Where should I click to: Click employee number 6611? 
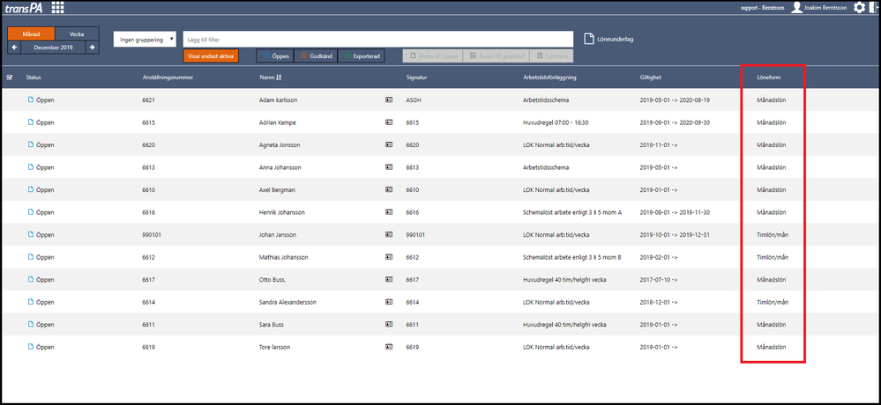(x=149, y=324)
